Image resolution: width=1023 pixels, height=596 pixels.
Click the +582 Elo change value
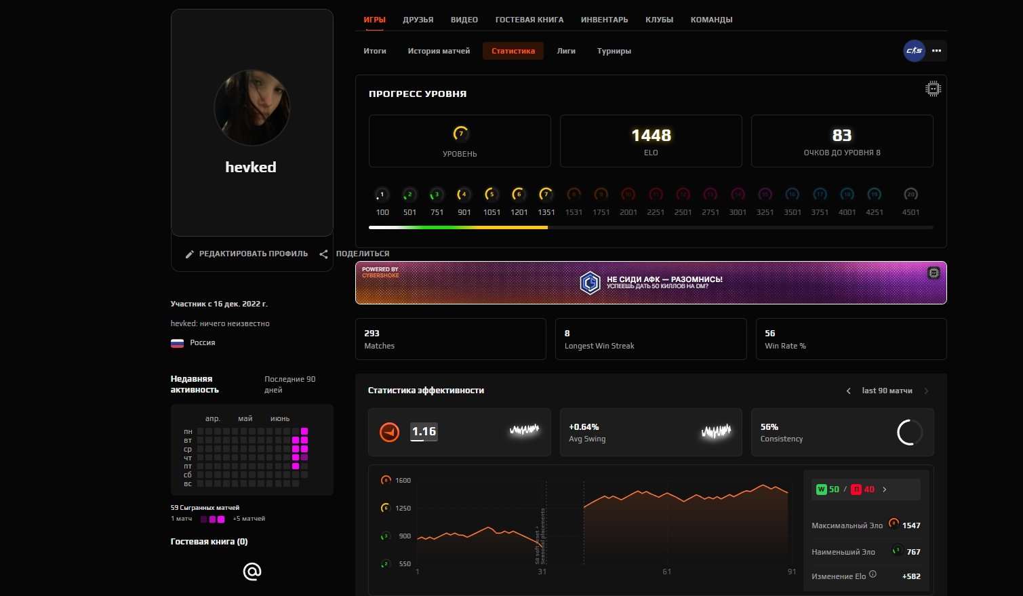tap(911, 576)
